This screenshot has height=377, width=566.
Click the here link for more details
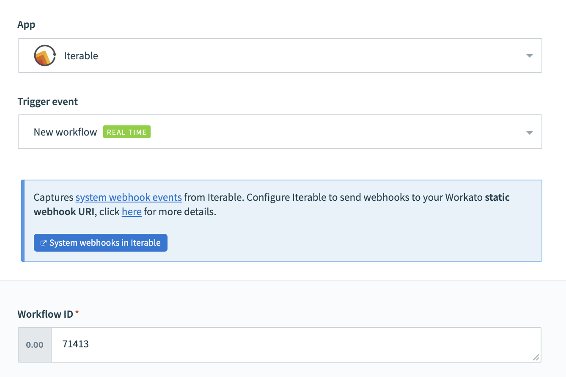click(x=132, y=211)
